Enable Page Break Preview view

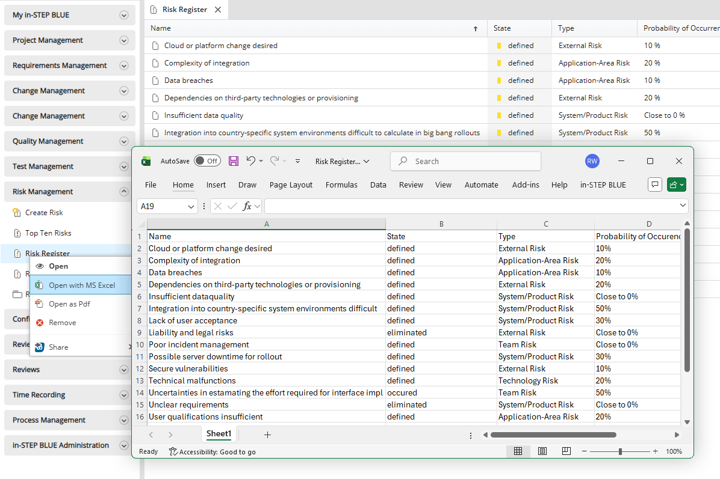(x=566, y=451)
